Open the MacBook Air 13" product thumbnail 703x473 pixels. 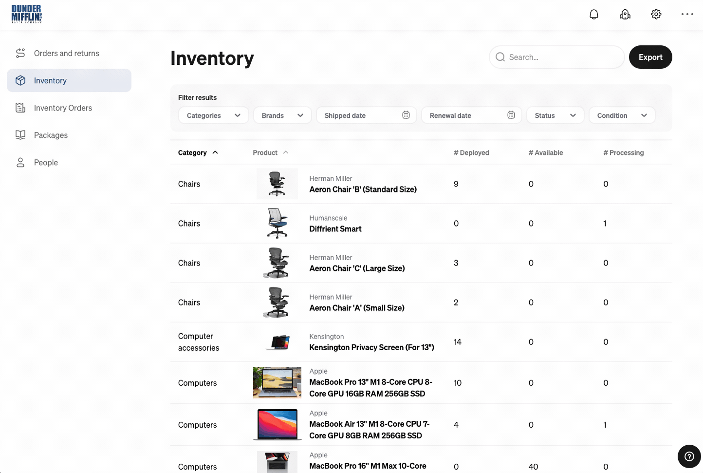pos(277,425)
